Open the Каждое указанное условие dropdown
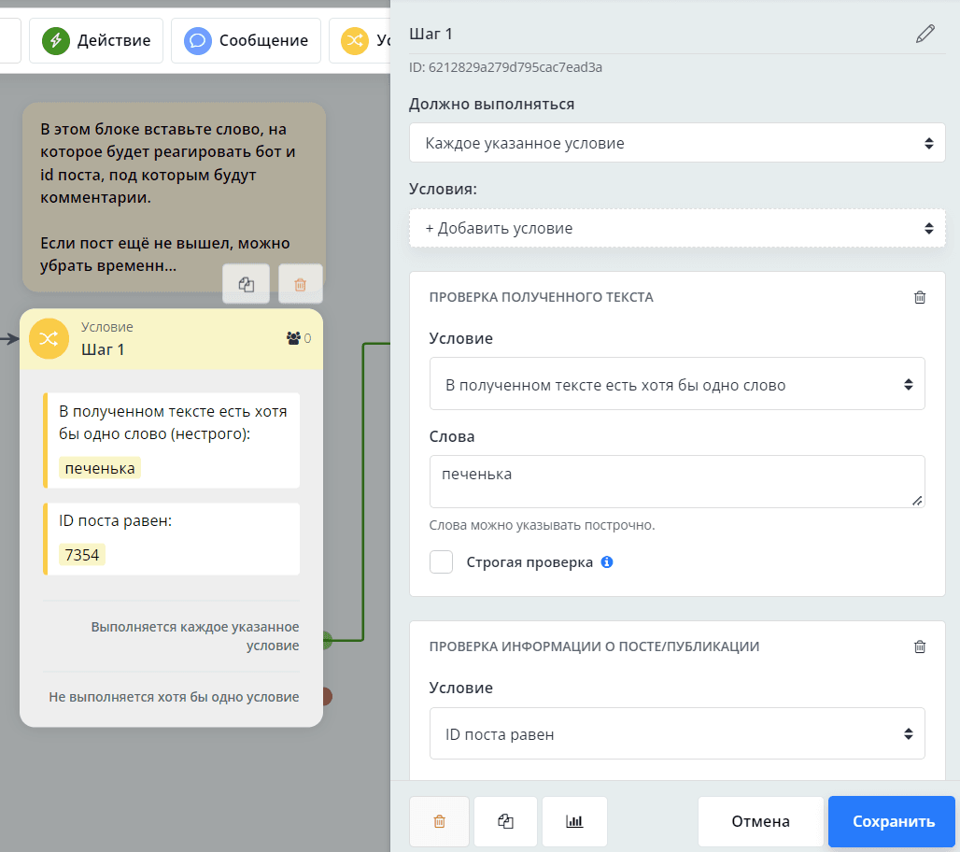This screenshot has height=852, width=960. 677,144
